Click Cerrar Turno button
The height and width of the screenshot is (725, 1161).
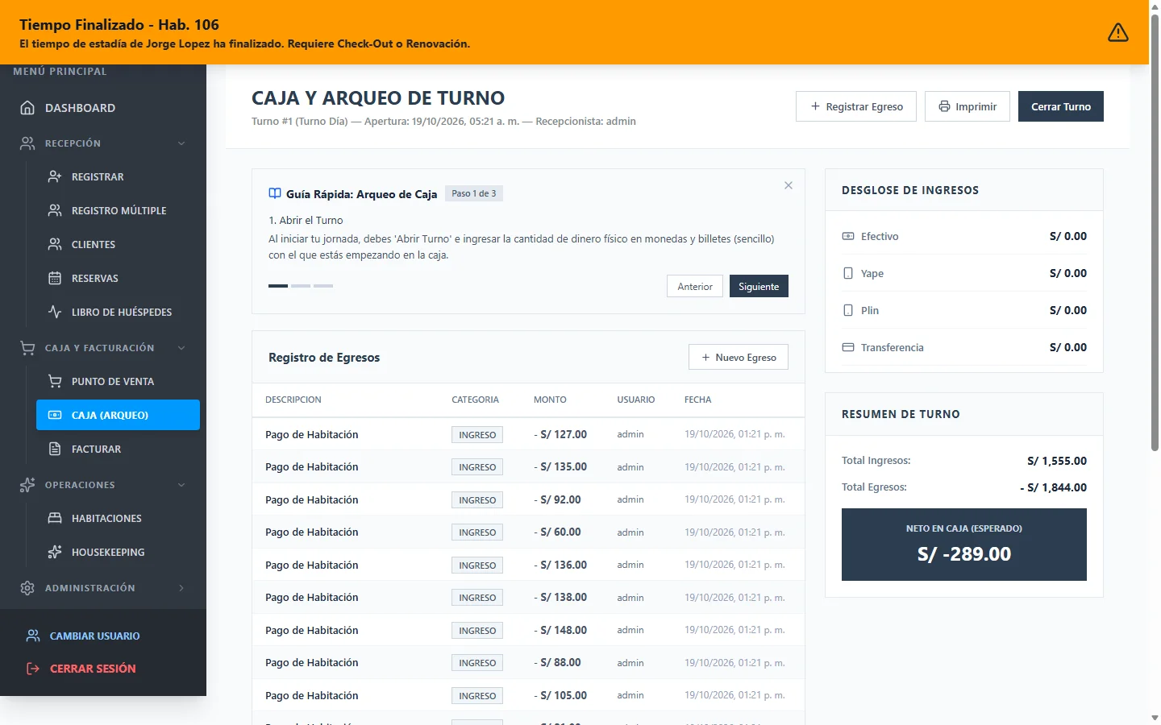click(x=1061, y=106)
